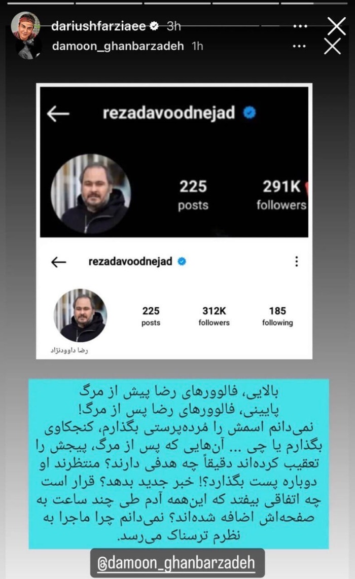Tap back arrow in dark profile screenshot
The width and height of the screenshot is (355, 579).
(58, 114)
